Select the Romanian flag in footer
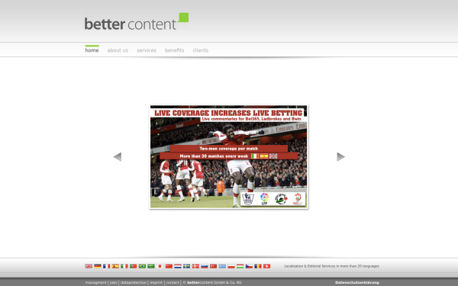The height and width of the screenshot is (286, 458). (258, 266)
